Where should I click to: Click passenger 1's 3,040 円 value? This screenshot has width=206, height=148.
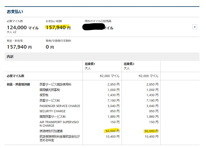(113, 106)
